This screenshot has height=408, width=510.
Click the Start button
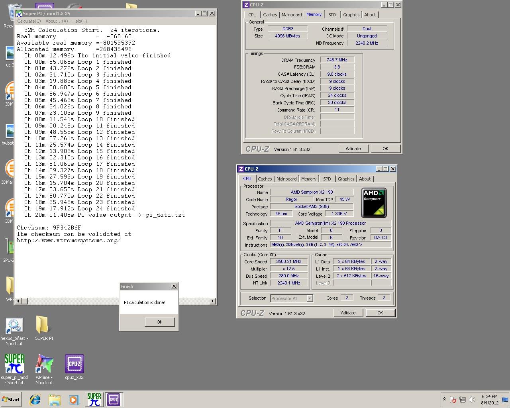point(11,400)
